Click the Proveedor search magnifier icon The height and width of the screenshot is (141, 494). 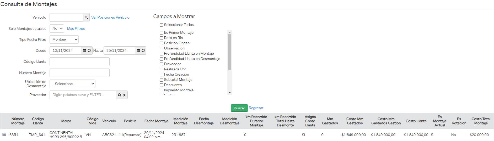point(120,95)
